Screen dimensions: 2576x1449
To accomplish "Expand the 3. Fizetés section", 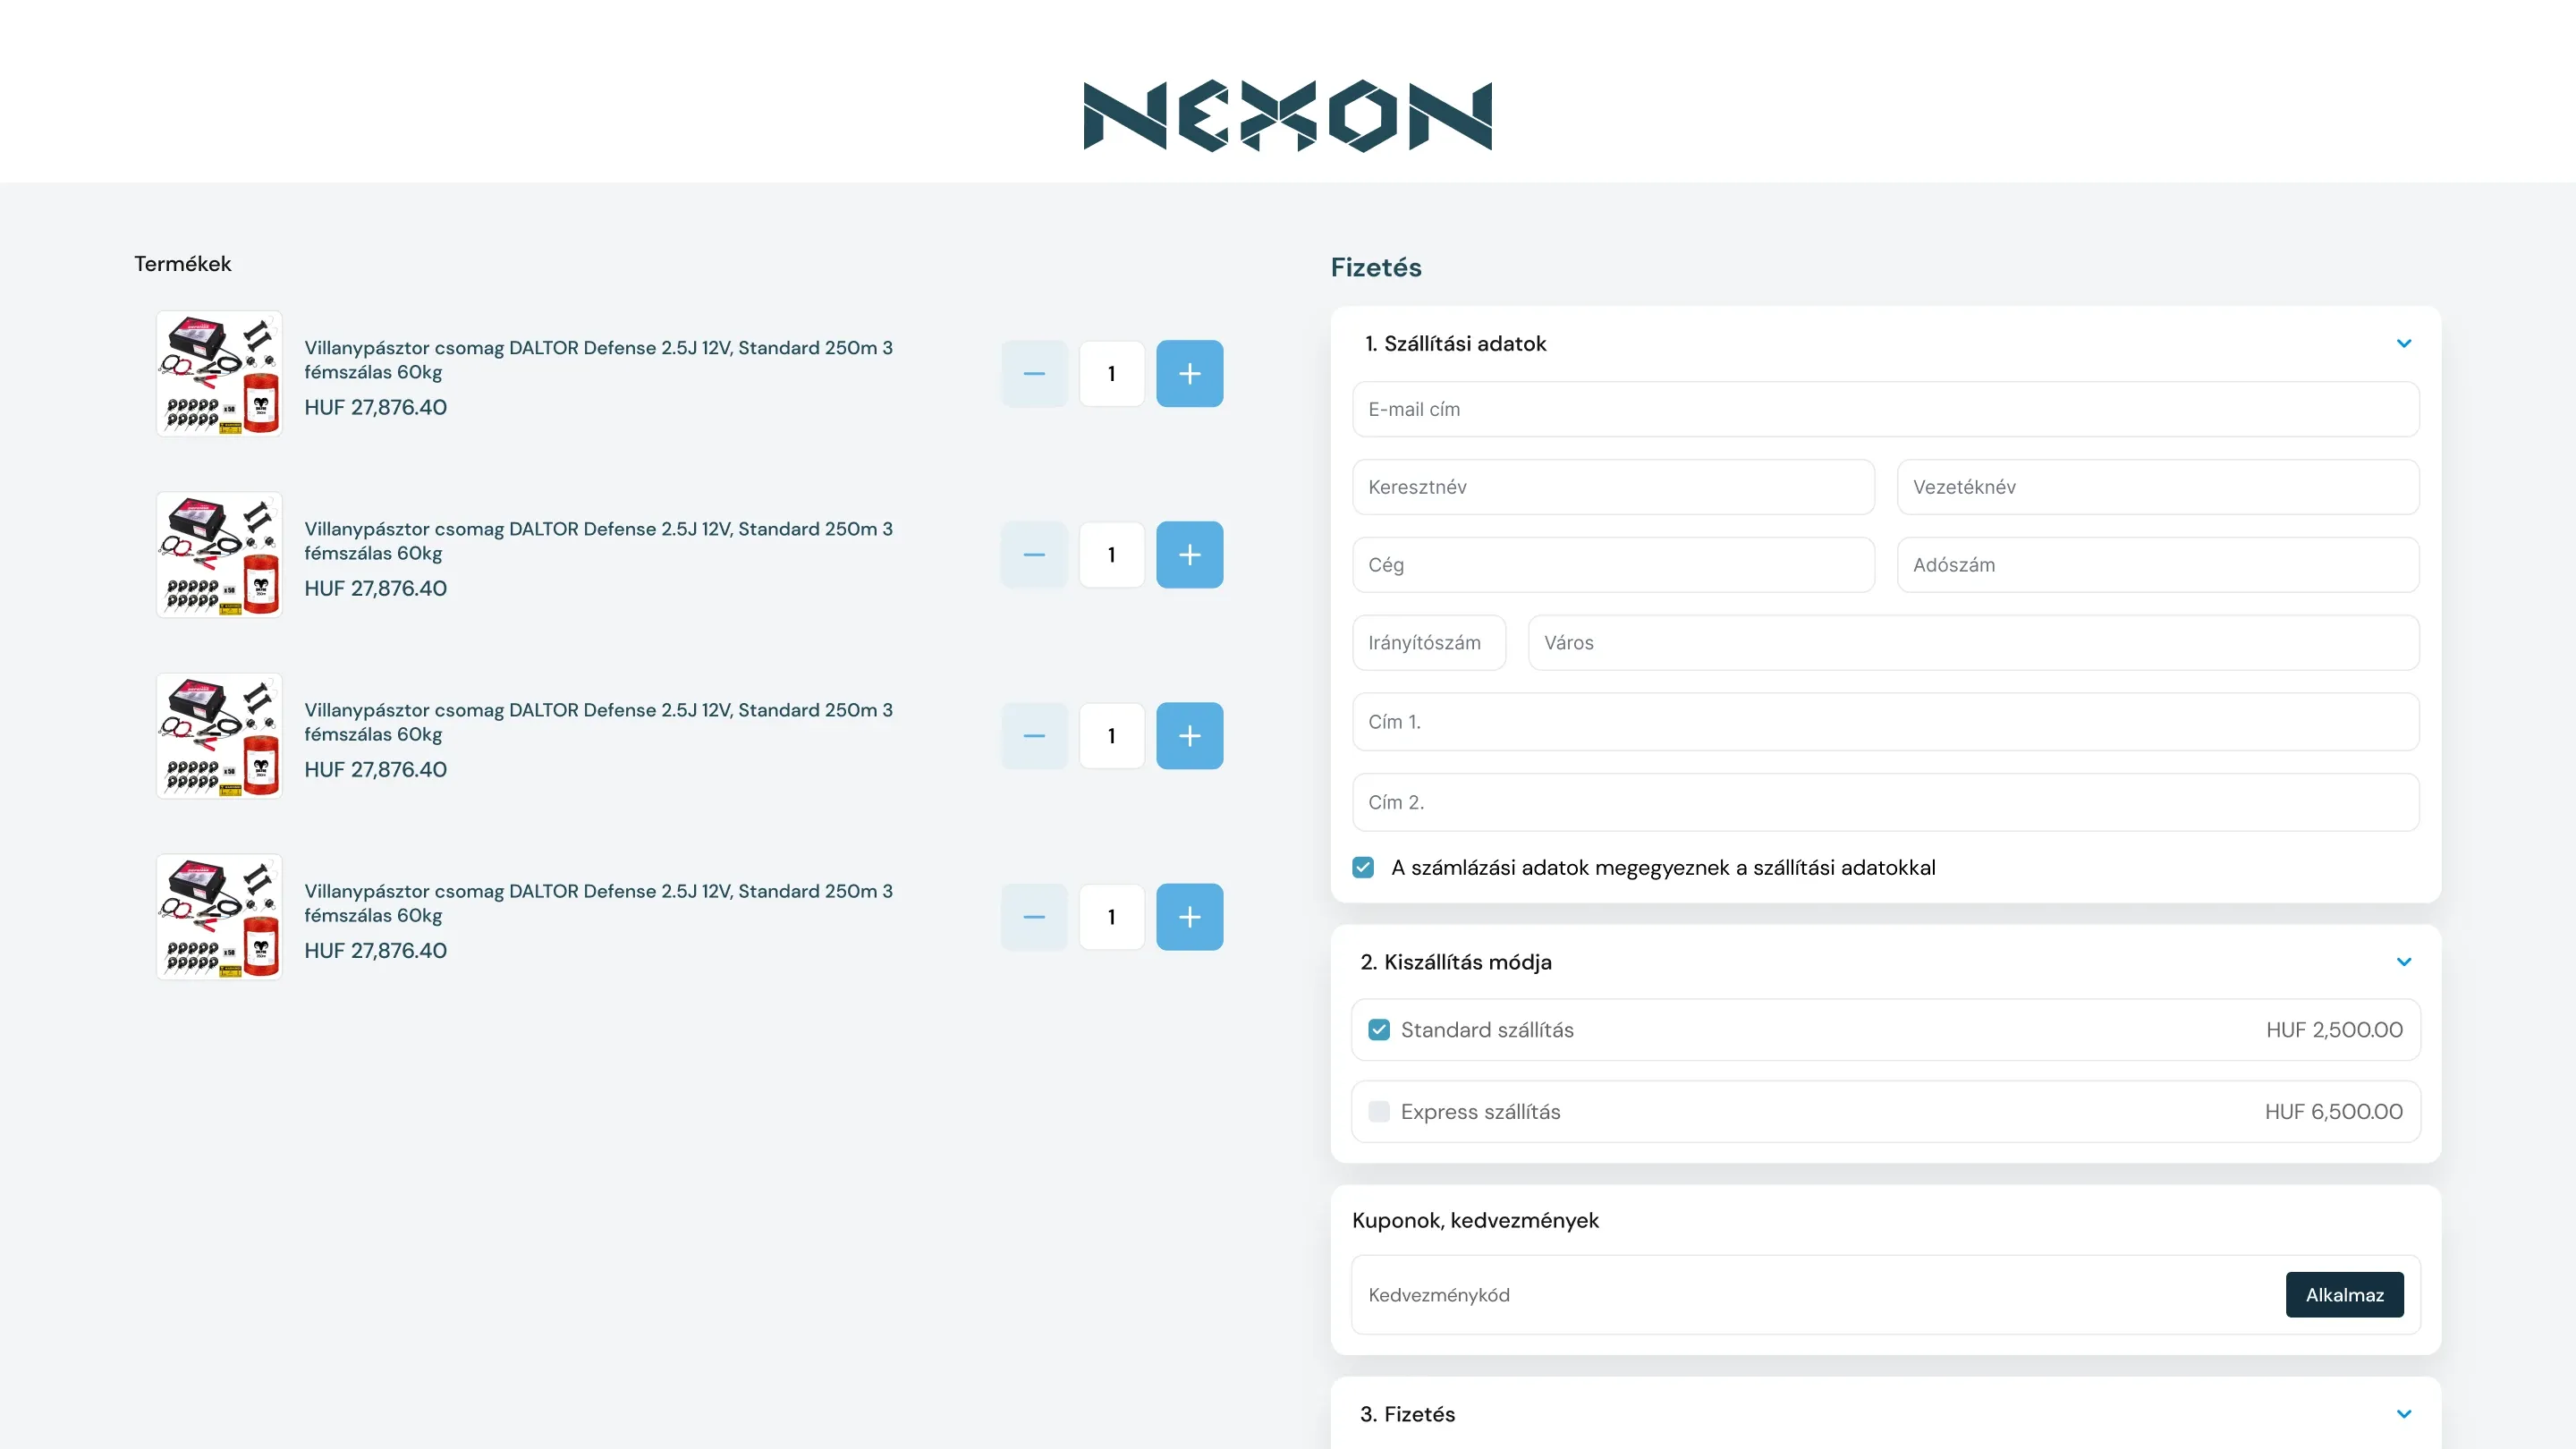I will 2404,1413.
